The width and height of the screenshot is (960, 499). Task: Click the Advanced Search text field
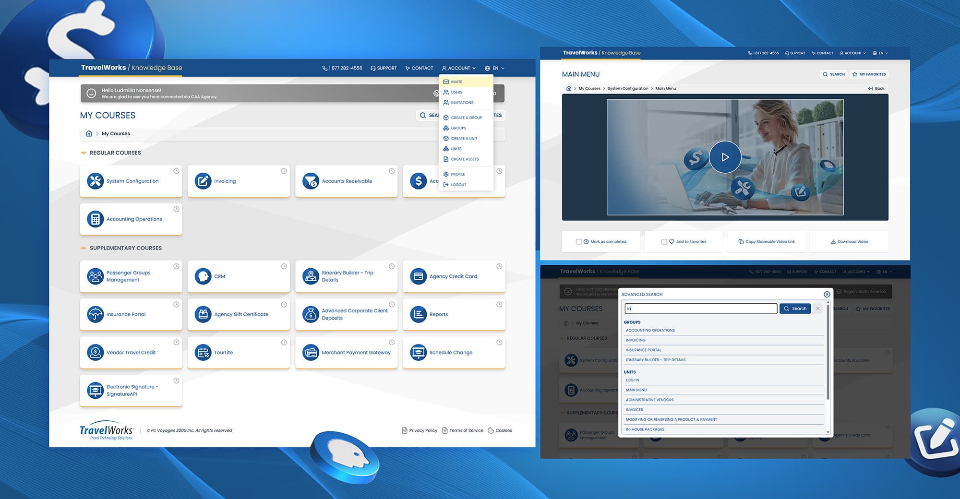click(x=701, y=309)
